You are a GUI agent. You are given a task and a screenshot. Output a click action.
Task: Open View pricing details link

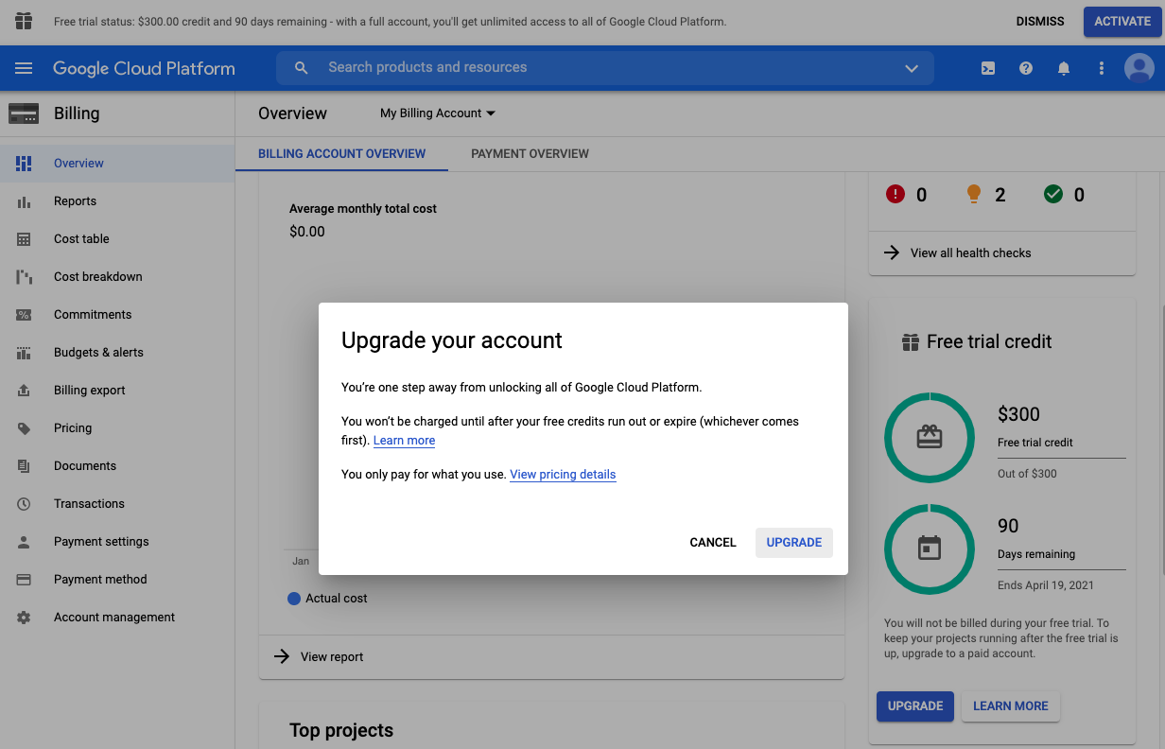click(x=563, y=475)
